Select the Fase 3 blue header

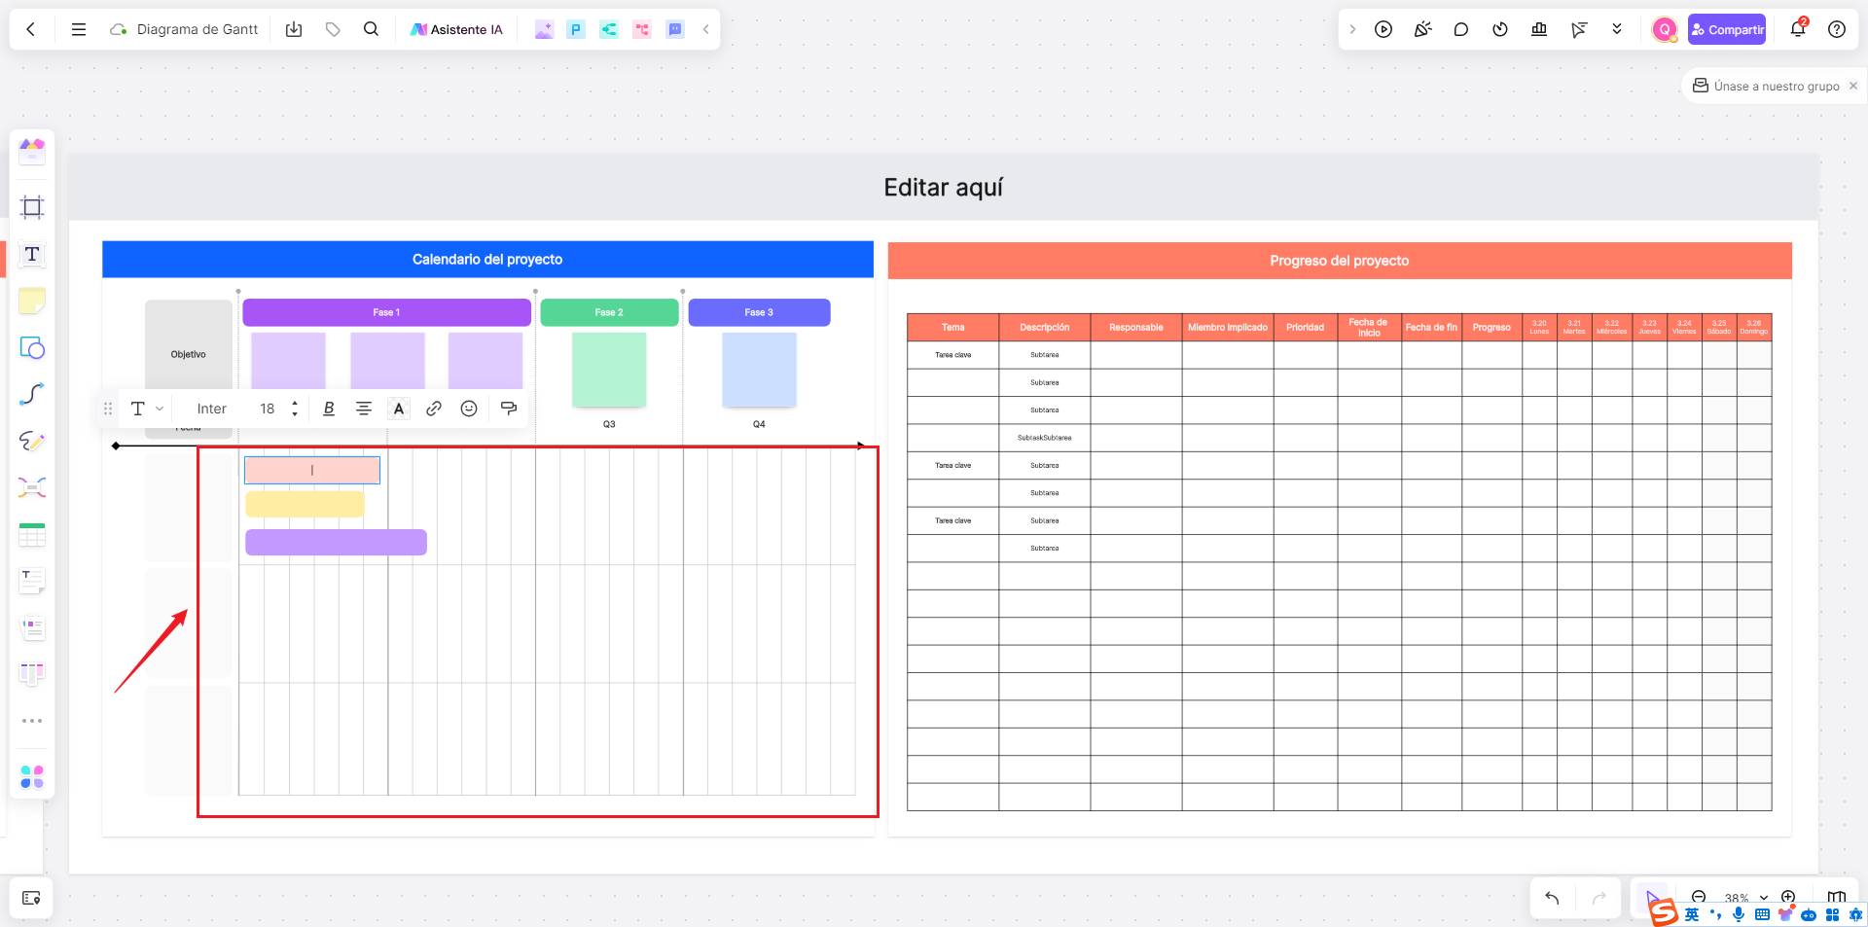(759, 312)
